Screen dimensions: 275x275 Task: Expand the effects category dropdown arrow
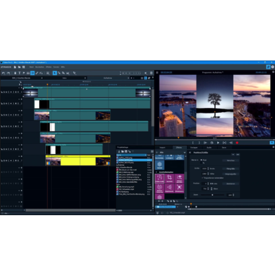[x=184, y=153]
